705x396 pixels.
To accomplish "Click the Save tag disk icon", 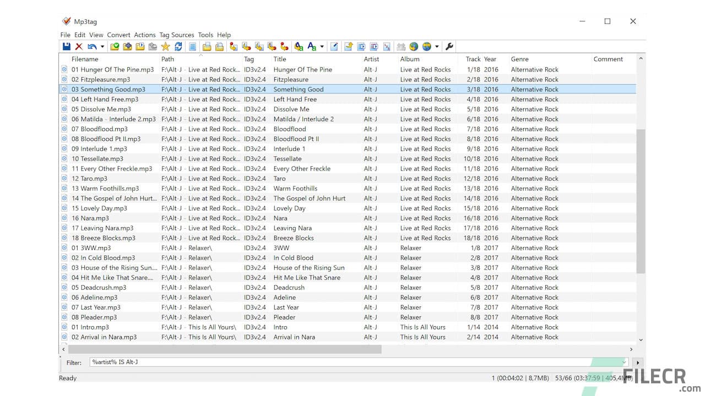I will click(67, 47).
